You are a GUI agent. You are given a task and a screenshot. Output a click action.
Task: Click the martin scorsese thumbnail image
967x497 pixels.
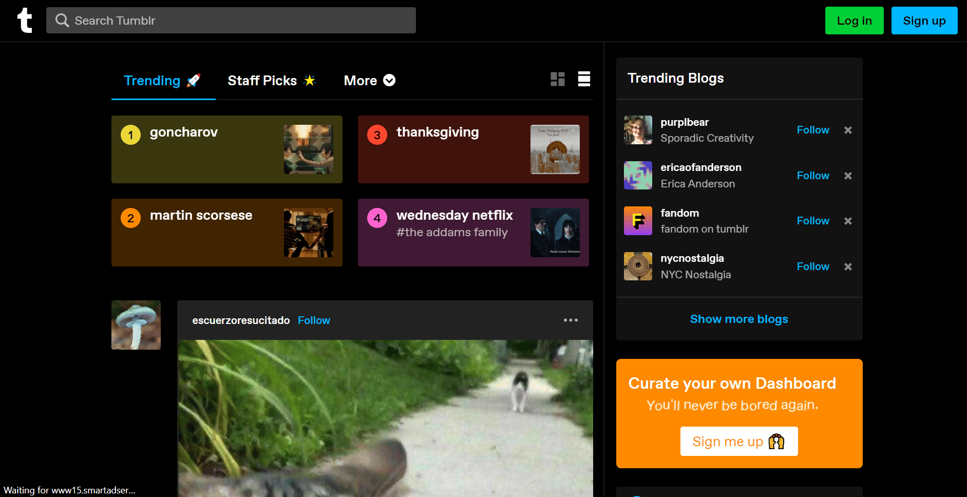click(309, 233)
